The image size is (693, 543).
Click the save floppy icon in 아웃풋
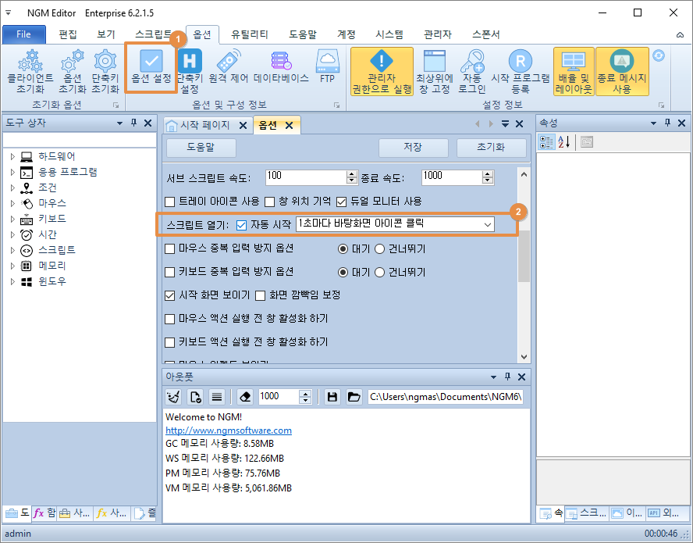[x=332, y=397]
